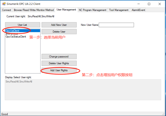Minimize the Sinumerik OPC UA window

(139, 4)
